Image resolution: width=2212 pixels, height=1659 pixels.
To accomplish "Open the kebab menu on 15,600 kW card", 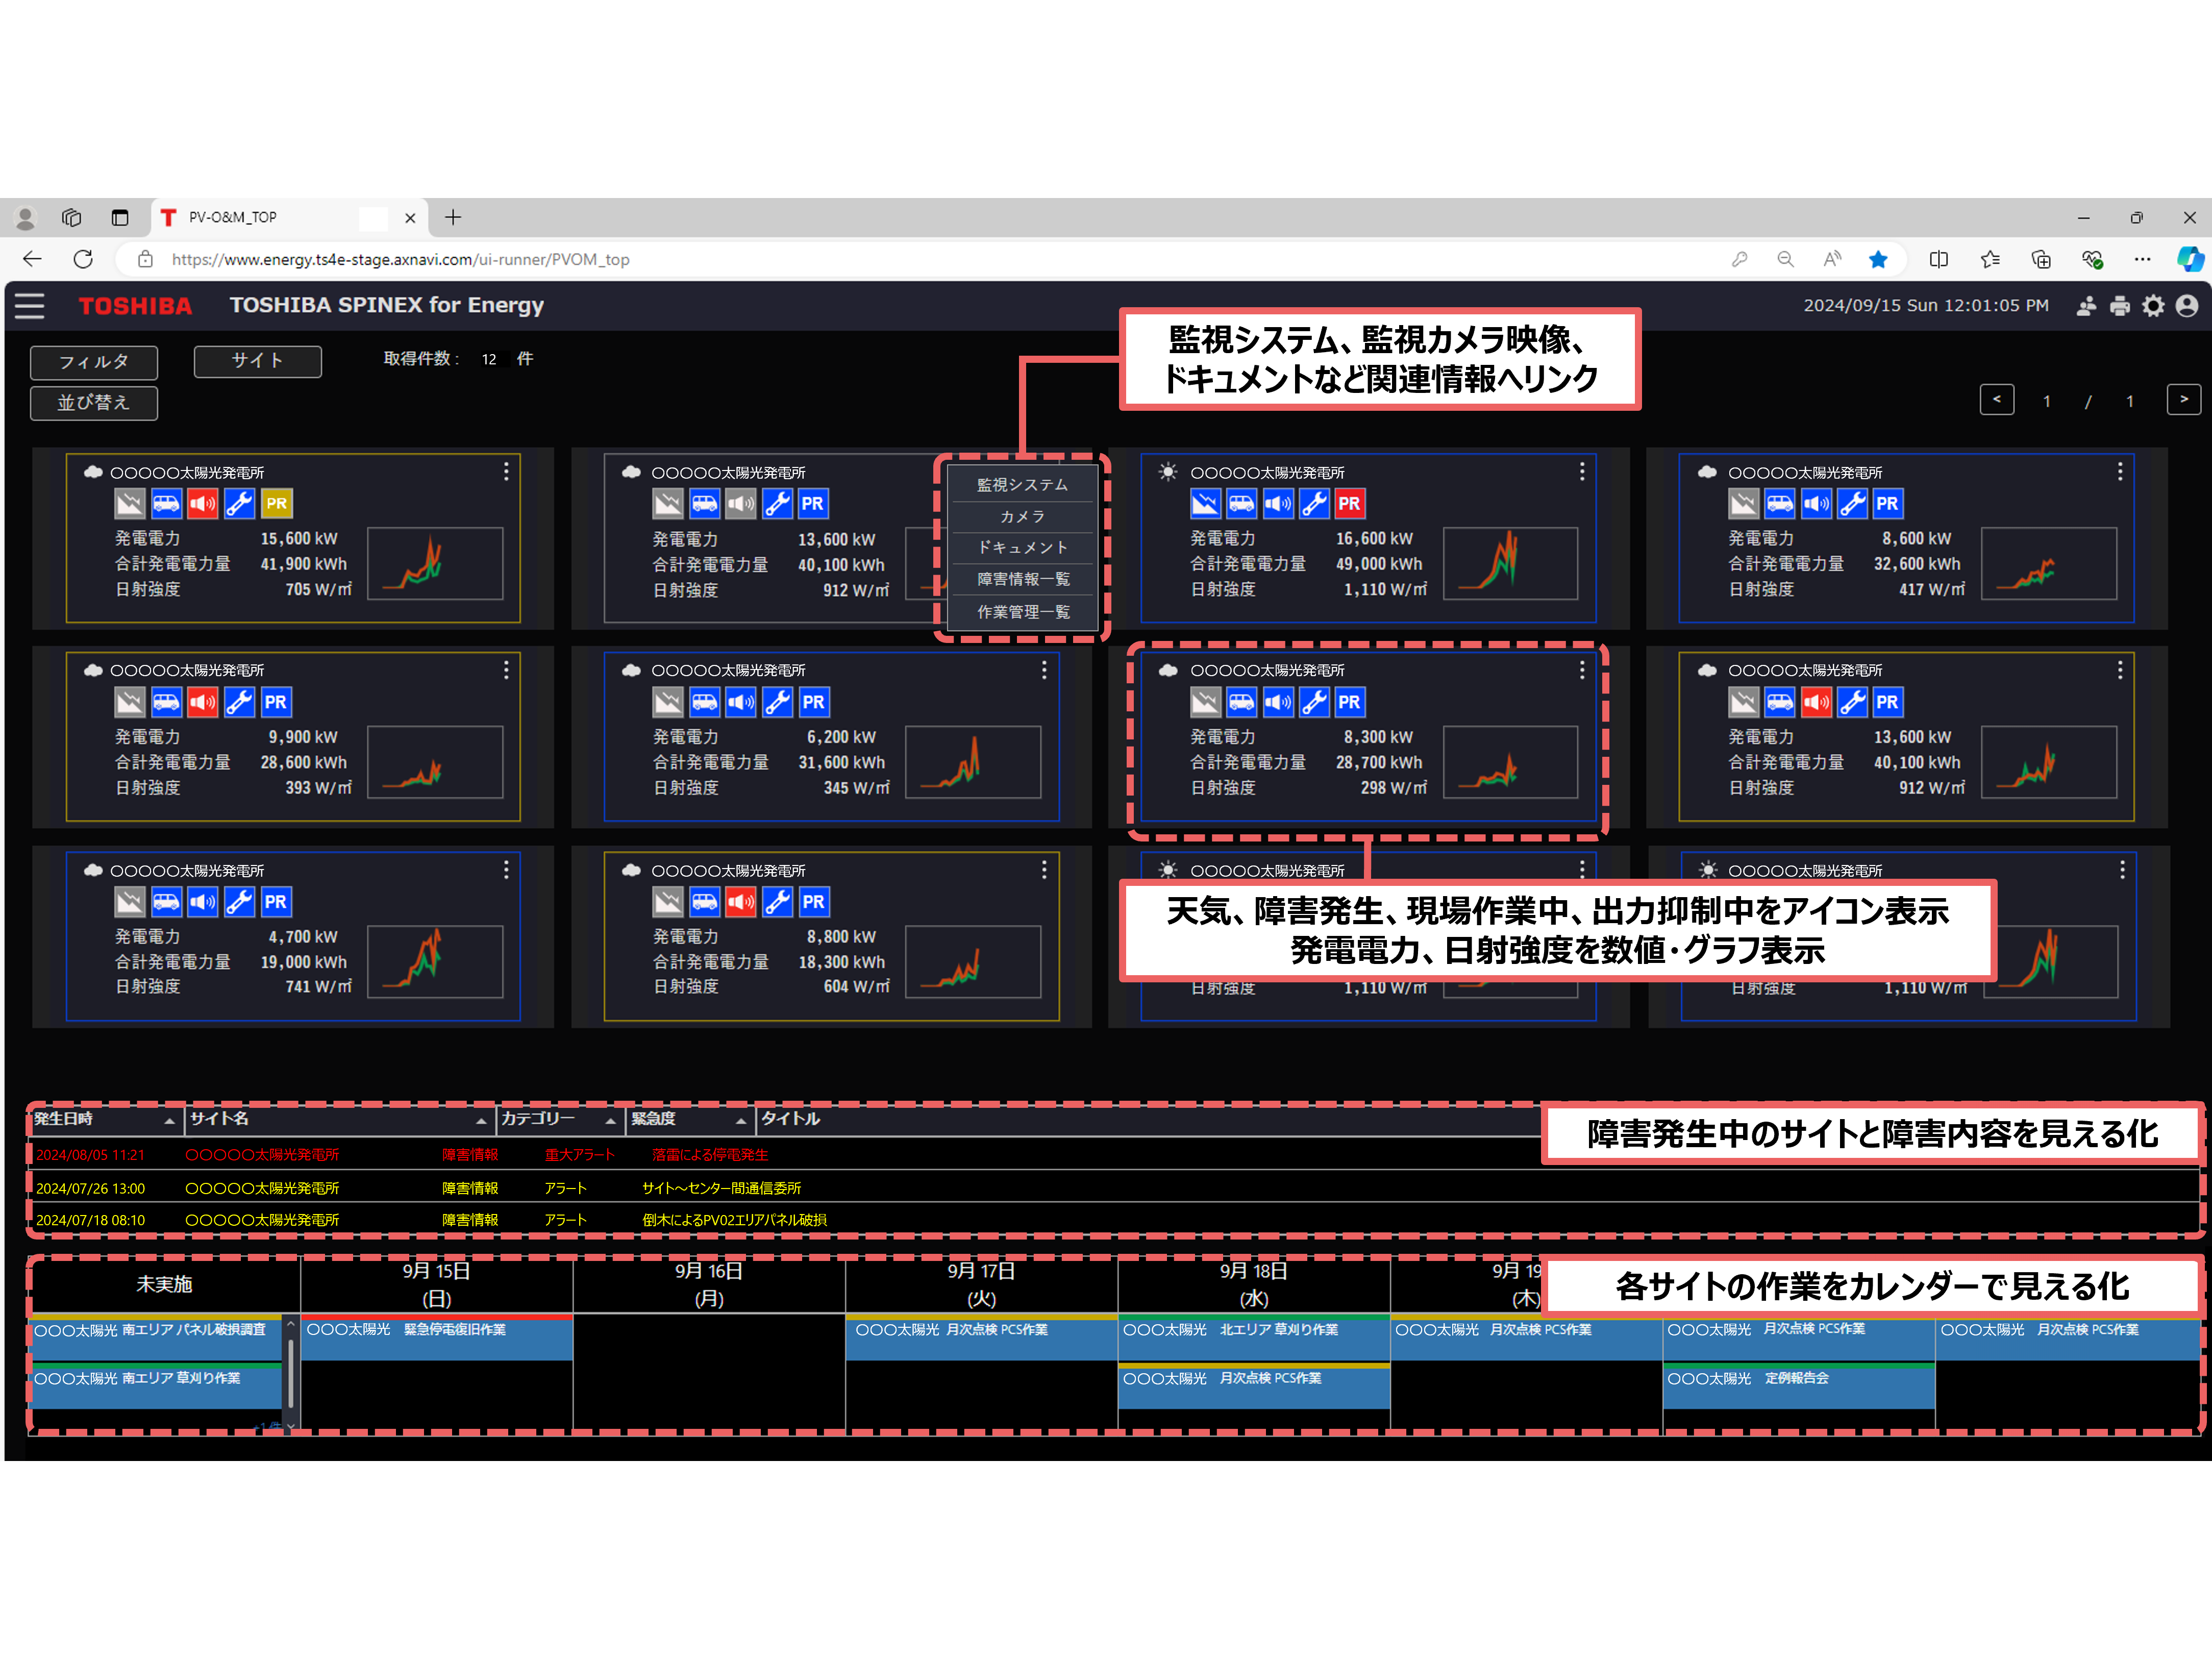I will pyautogui.click(x=506, y=471).
